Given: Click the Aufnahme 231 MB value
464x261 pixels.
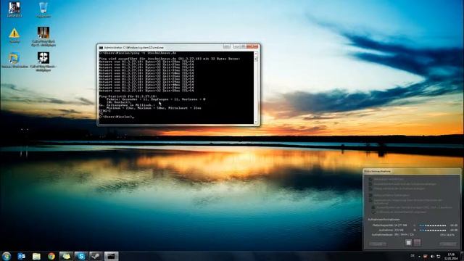Looking at the screenshot, I should (x=399, y=230).
